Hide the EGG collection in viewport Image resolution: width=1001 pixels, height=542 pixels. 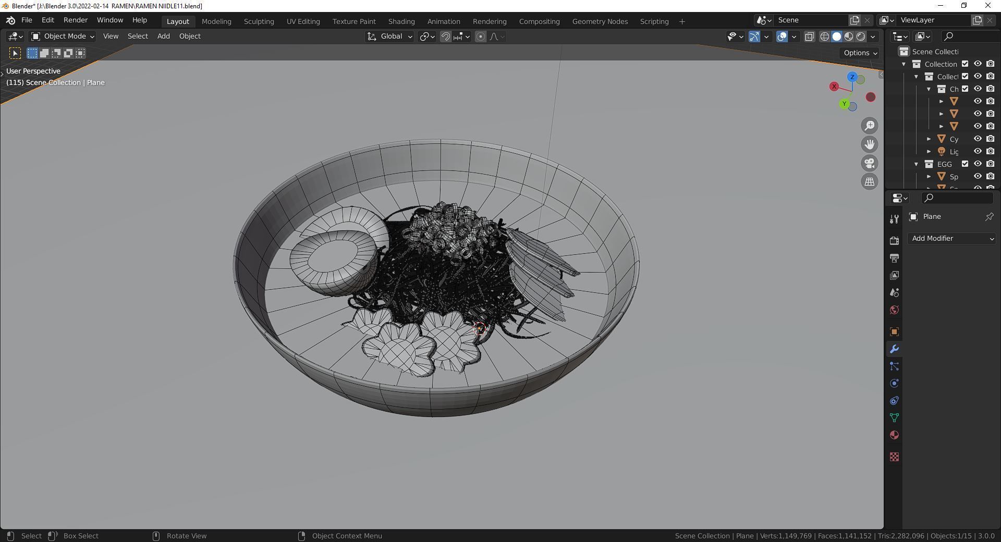click(978, 164)
